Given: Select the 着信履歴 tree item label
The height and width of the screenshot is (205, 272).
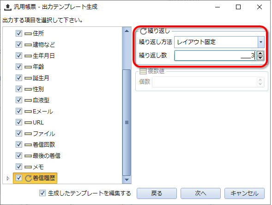Looking at the screenshot, I should [x=44, y=178].
